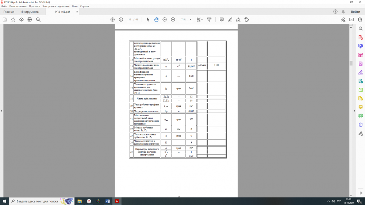Click the scroll up arrow
365x205 pixels.
click(351, 27)
